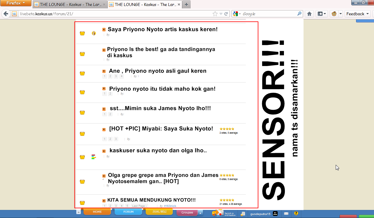The width and height of the screenshot is (374, 218).
Task: Expand arrow beside 'kaskuser suka nyoto dan olga lho..'
Action: tap(104, 151)
